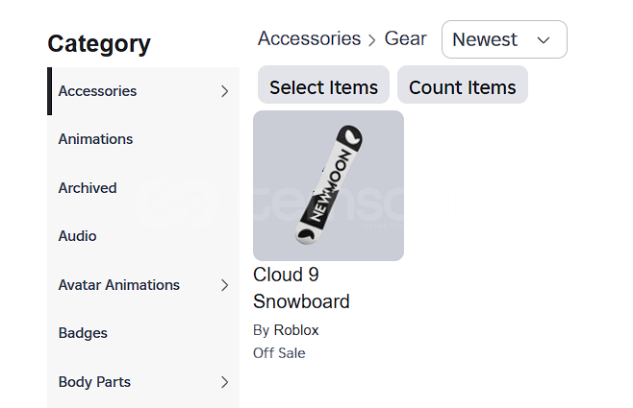The image size is (633, 408).
Task: Select the Body Parts category label
Action: (x=94, y=382)
